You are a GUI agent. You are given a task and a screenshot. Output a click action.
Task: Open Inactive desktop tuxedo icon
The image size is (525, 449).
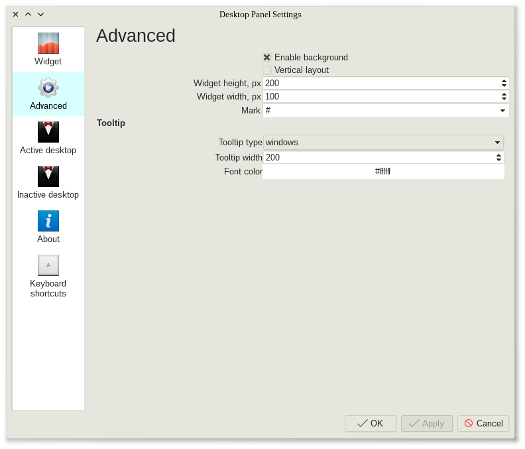(x=48, y=176)
